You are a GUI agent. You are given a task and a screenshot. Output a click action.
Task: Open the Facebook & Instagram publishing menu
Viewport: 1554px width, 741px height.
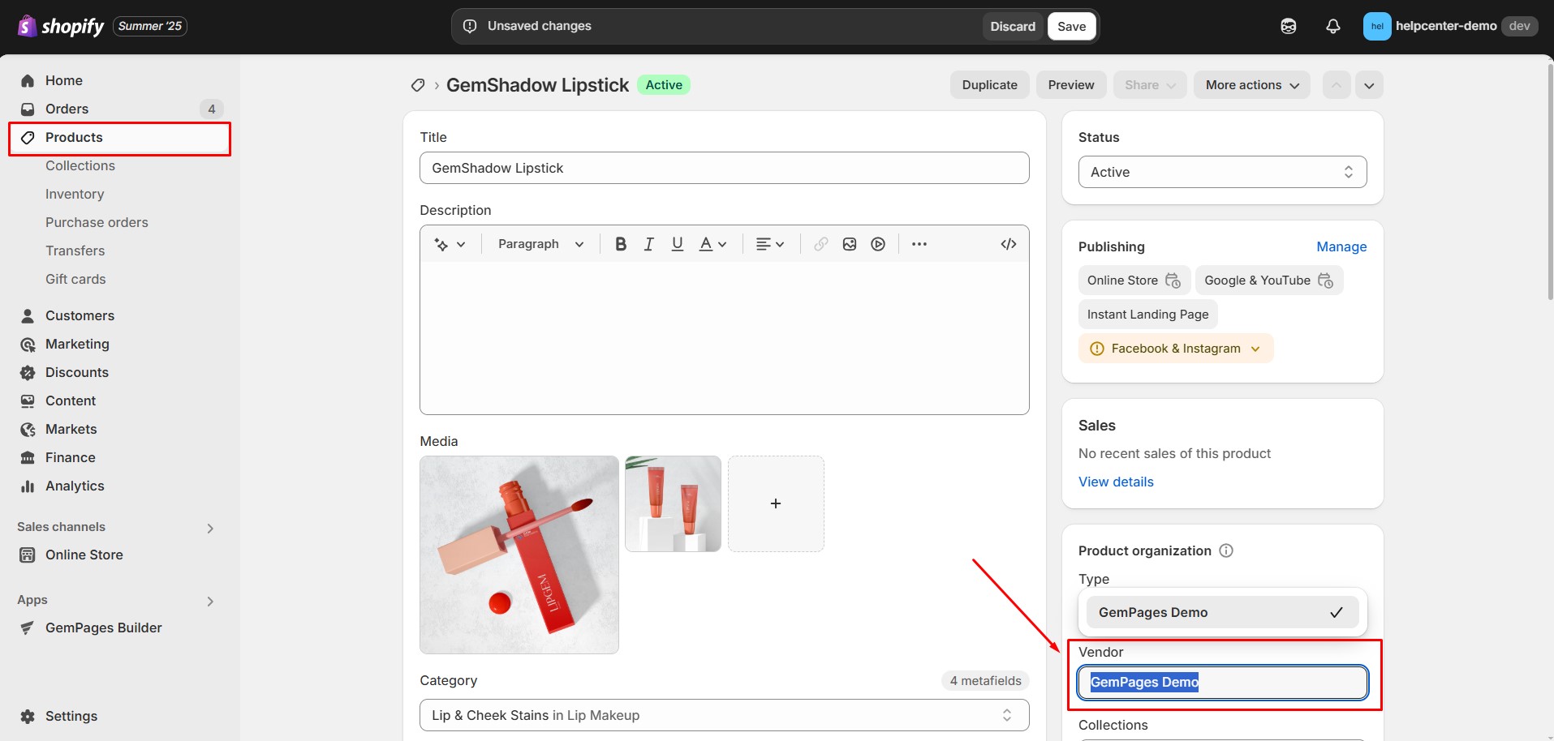1174,348
